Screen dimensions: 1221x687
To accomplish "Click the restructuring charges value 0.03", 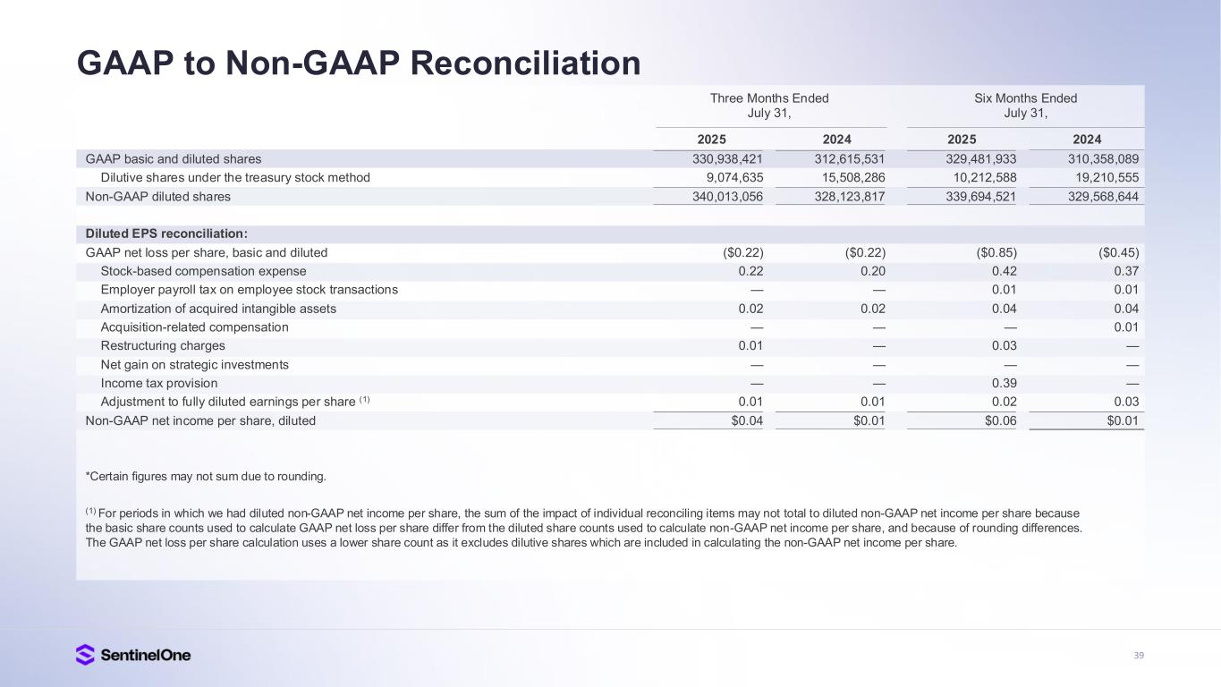I will pos(1004,346).
